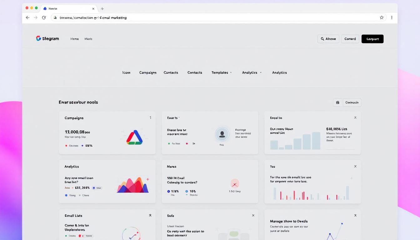Close the Safe card
This screenshot has height=240, width=420.
[x=253, y=215]
